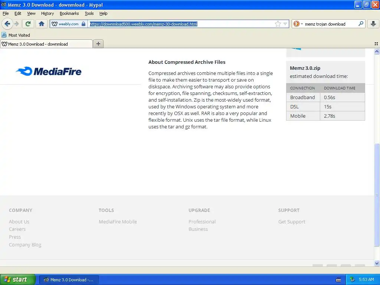Click the 2.78s download time cell

click(342, 116)
